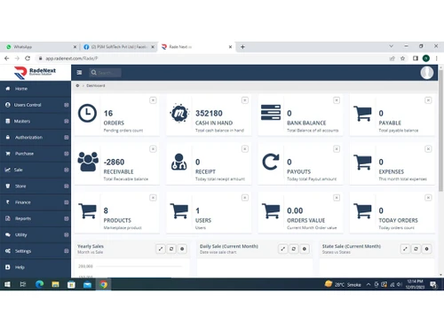Click the Finance rupee icon
This screenshot has width=444, height=333.
[8, 202]
